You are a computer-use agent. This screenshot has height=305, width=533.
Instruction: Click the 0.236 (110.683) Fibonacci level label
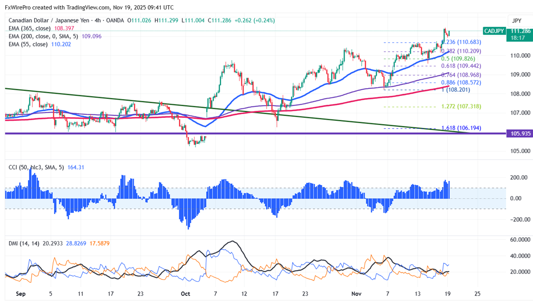461,42
